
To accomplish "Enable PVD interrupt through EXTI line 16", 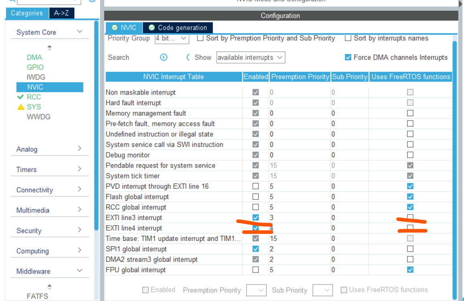I will coord(255,186).
